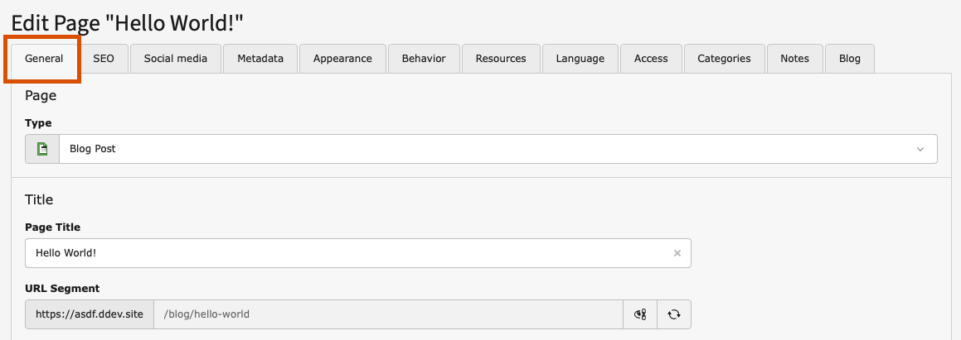Click into the Page Title input field

358,253
